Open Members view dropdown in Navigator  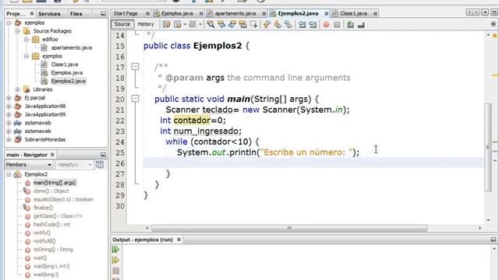coord(49,165)
